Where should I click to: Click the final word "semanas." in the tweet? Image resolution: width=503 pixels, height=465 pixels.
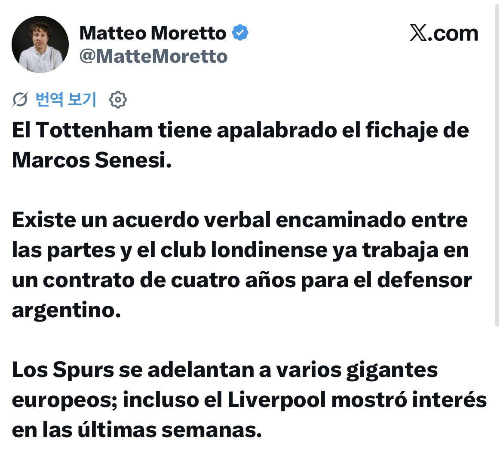[x=212, y=430]
